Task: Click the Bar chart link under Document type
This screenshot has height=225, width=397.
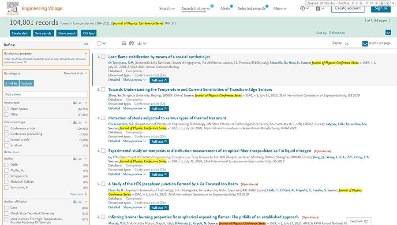Action: click(11, 152)
